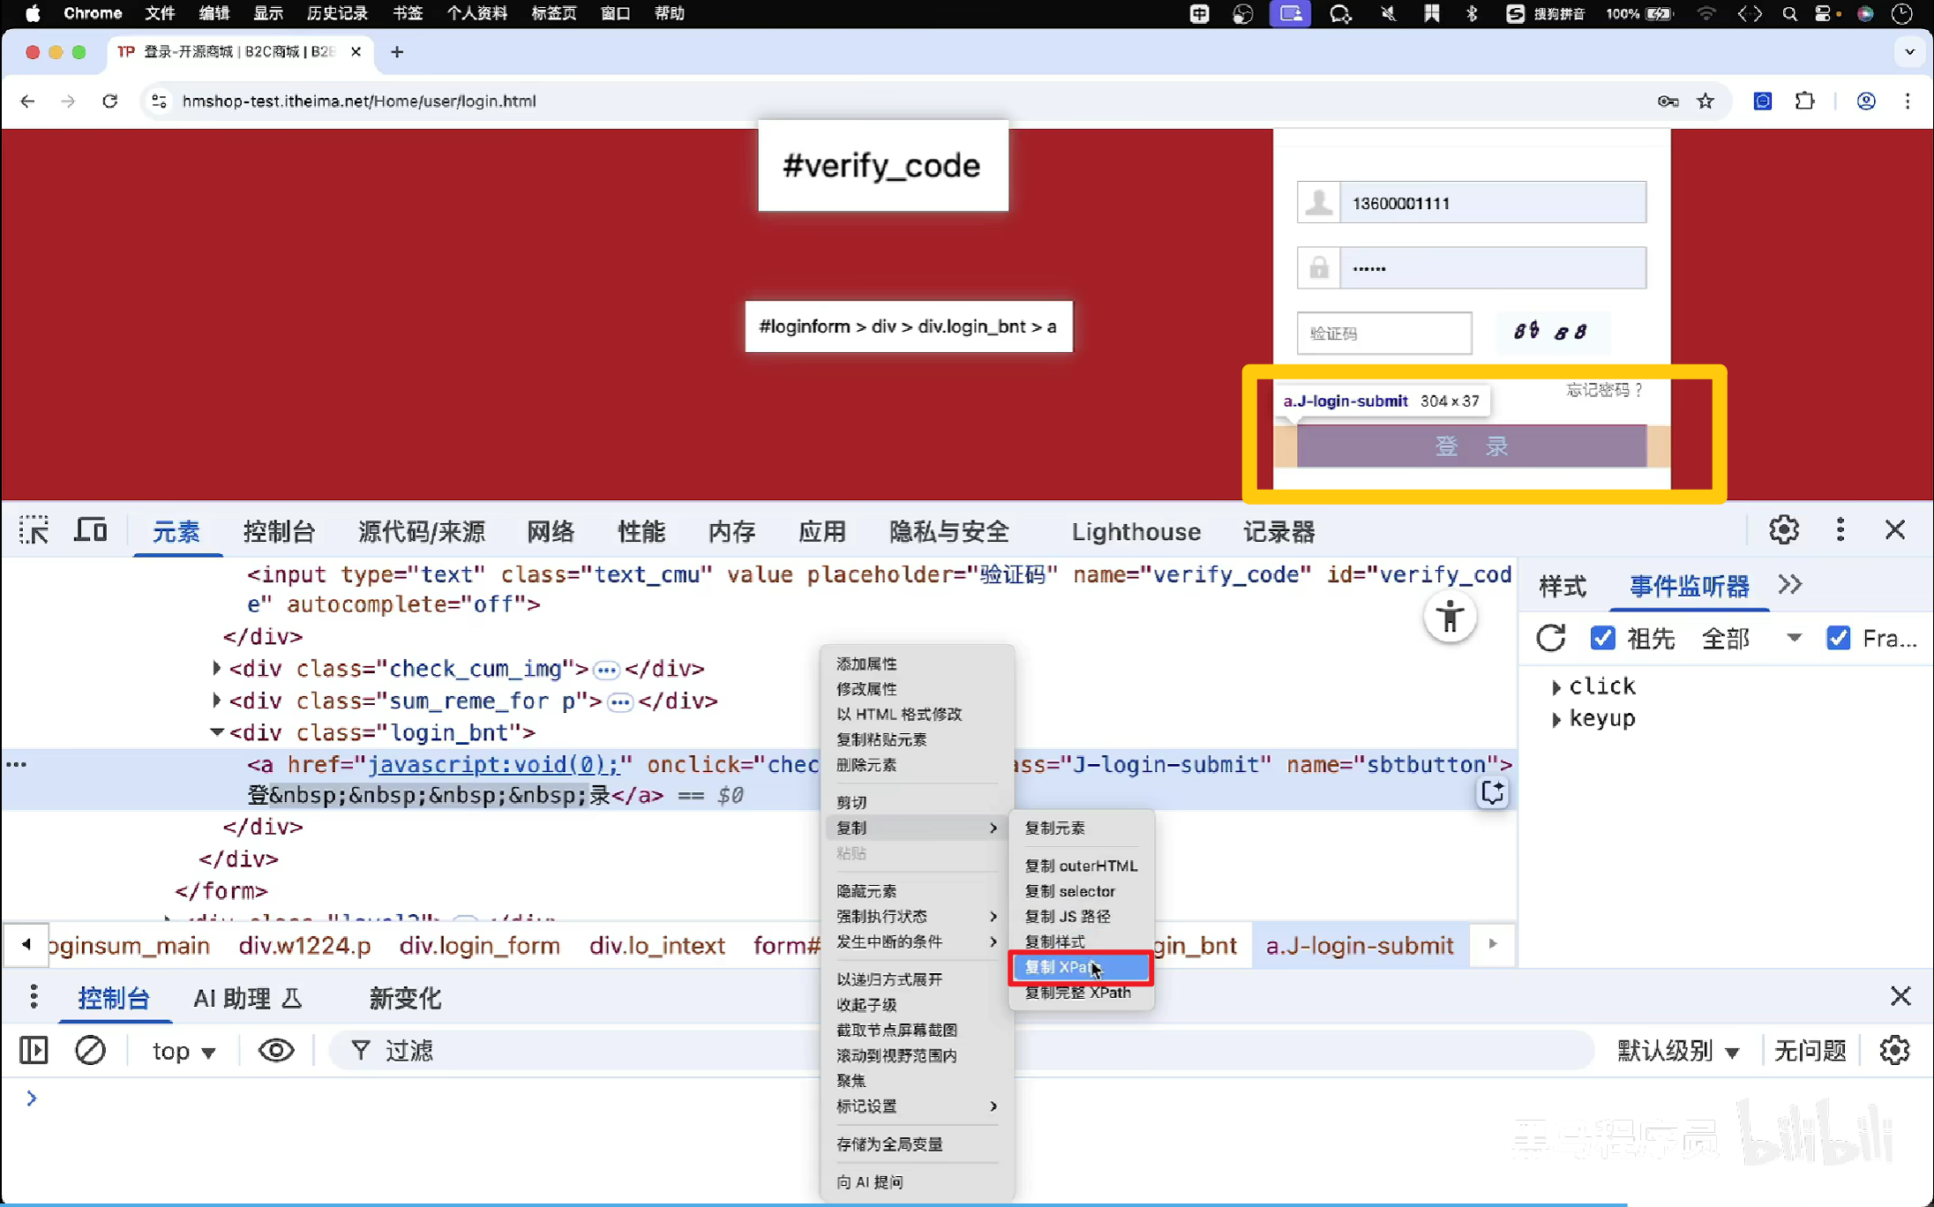Toggle the console sidebar panel icon
Image resolution: width=1934 pixels, height=1207 pixels.
[34, 1050]
